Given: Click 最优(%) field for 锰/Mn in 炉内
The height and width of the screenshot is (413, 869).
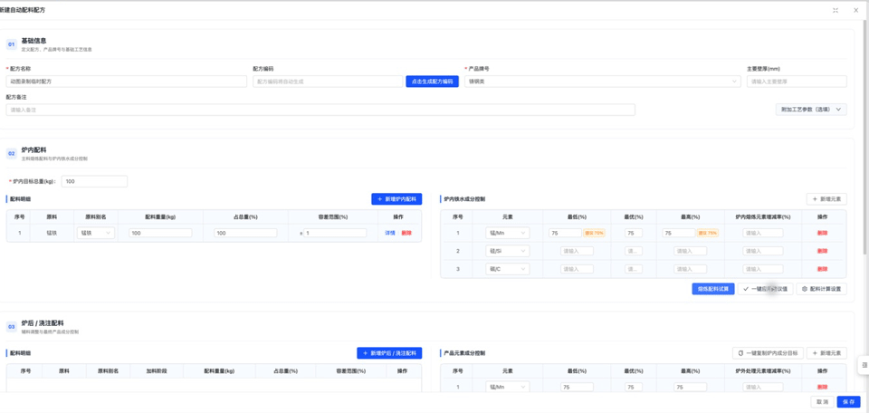Looking at the screenshot, I should (x=634, y=234).
